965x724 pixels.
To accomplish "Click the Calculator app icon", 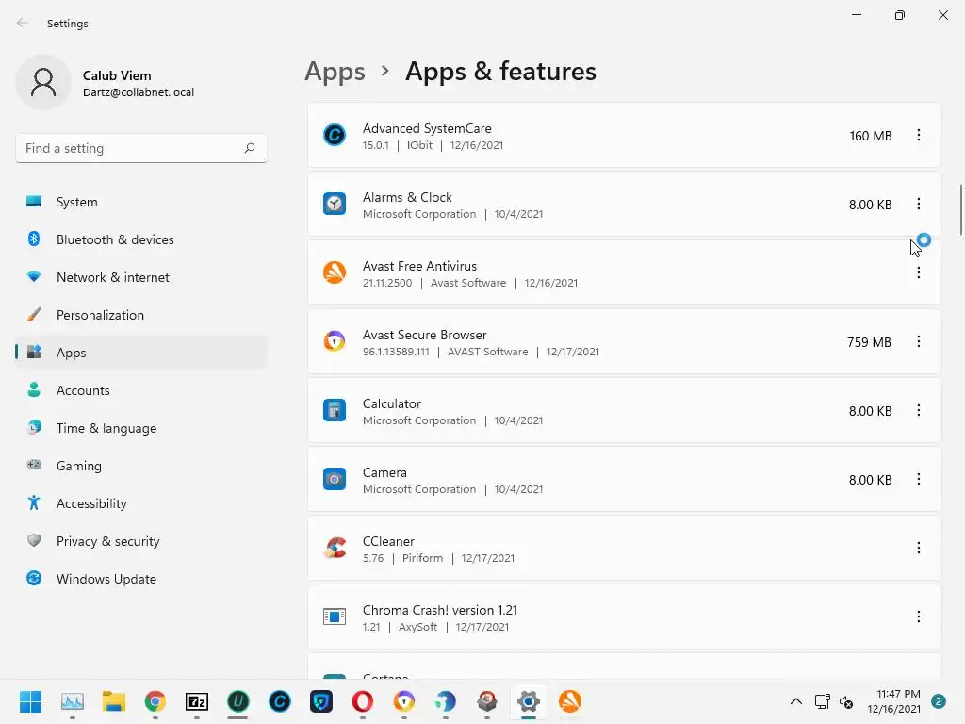I will [x=335, y=411].
